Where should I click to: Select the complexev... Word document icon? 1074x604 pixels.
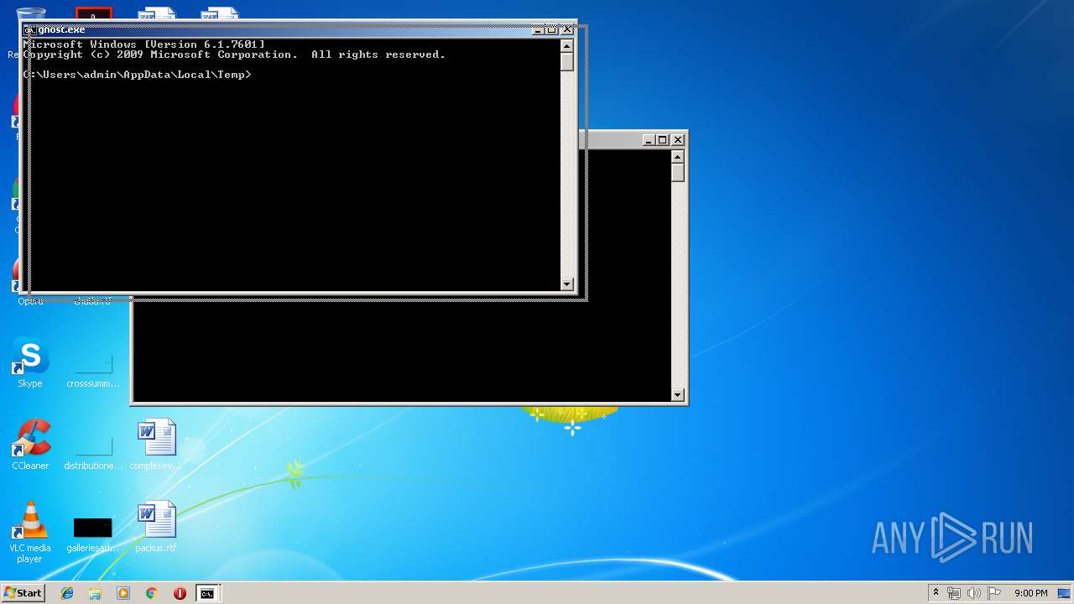click(x=156, y=445)
